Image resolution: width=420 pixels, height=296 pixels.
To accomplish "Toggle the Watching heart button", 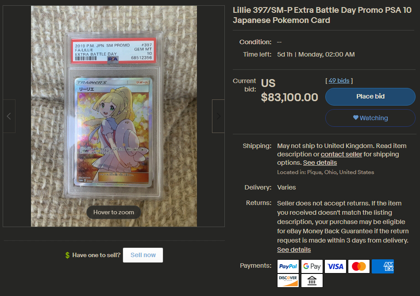I will click(370, 118).
